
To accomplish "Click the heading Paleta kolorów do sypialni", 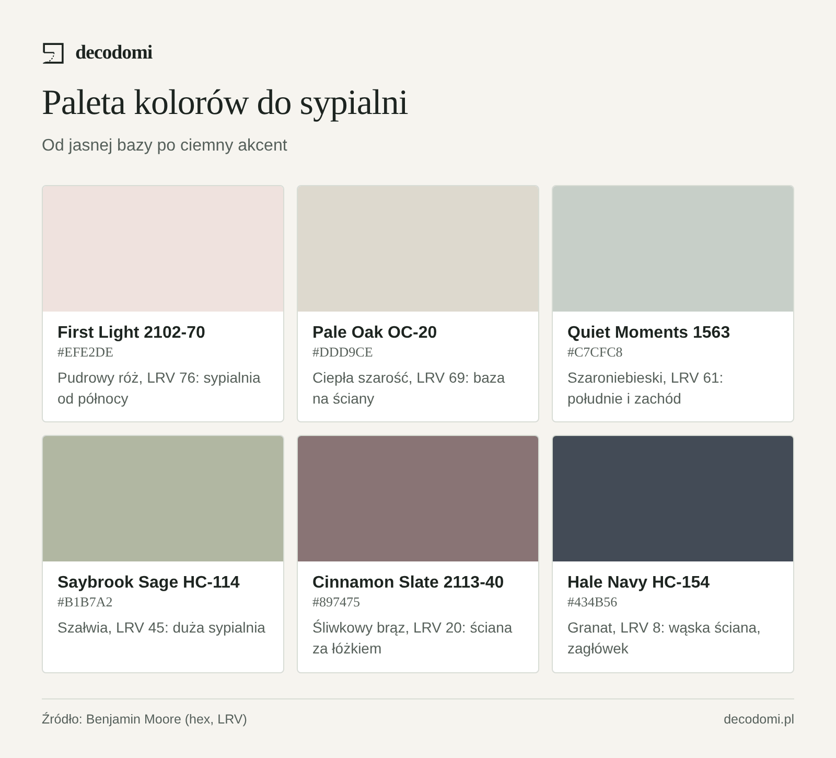I will pyautogui.click(x=225, y=102).
